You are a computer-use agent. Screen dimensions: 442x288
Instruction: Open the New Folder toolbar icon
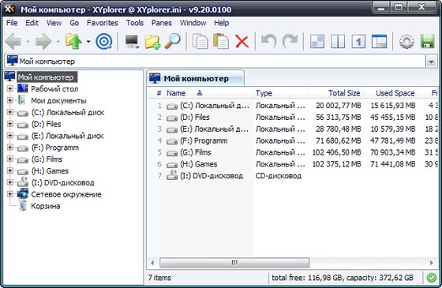[x=152, y=42]
